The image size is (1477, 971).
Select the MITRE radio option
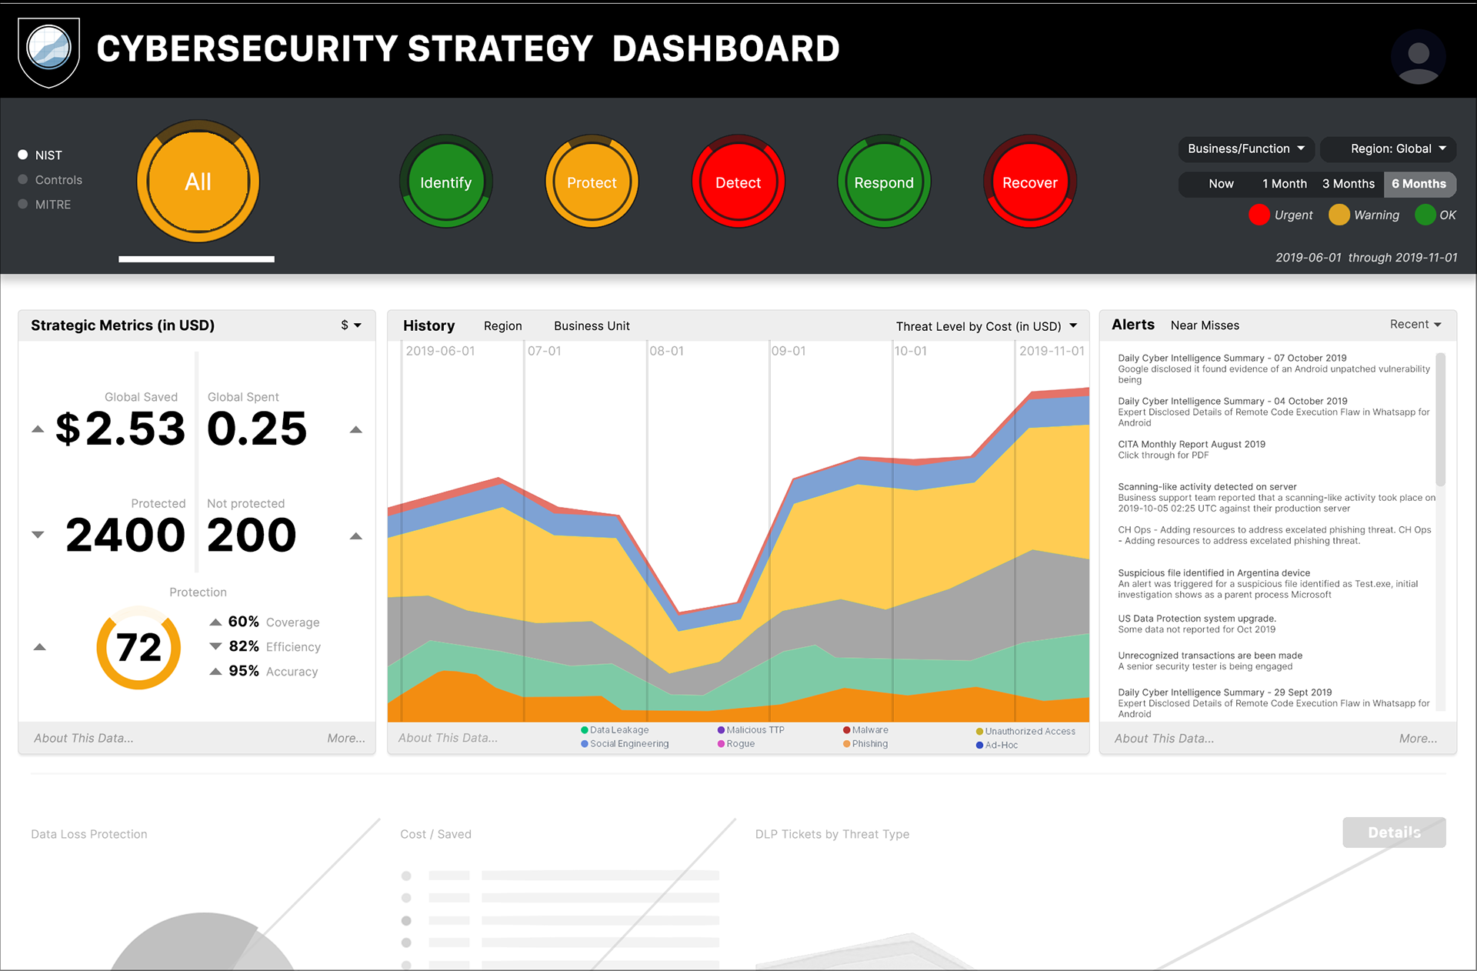23,204
